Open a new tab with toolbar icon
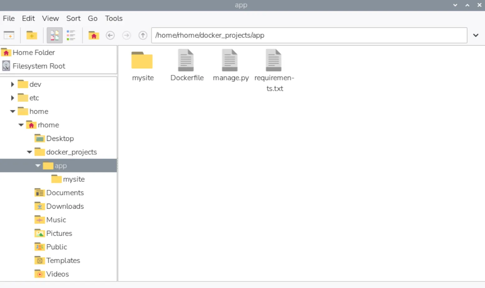The width and height of the screenshot is (485, 288). (x=9, y=35)
